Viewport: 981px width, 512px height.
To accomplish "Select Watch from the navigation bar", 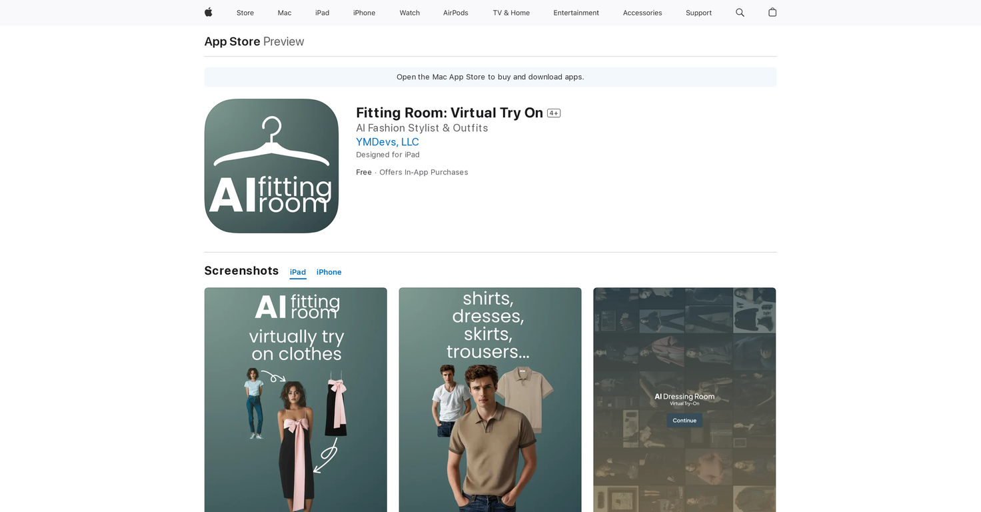I will [x=409, y=13].
